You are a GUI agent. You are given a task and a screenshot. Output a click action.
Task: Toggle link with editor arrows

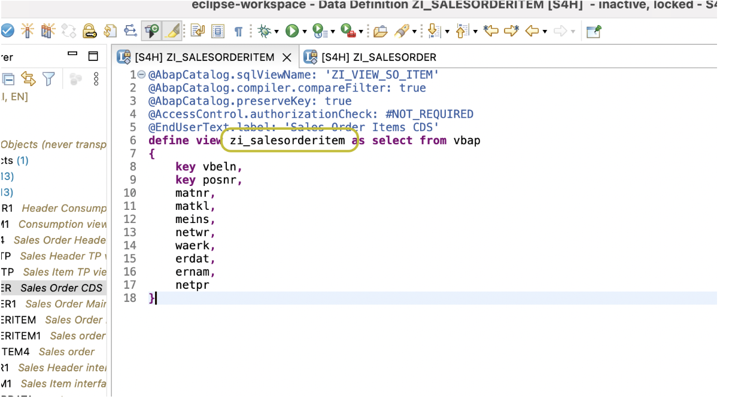(x=28, y=78)
